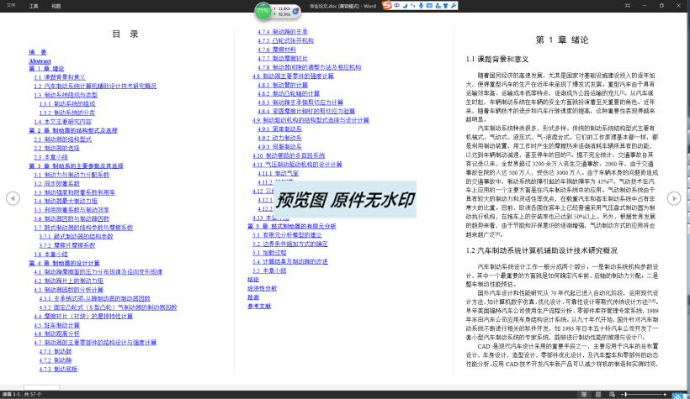Open the 3.4 制动器最大制动力矩 contents link

(x=66, y=202)
